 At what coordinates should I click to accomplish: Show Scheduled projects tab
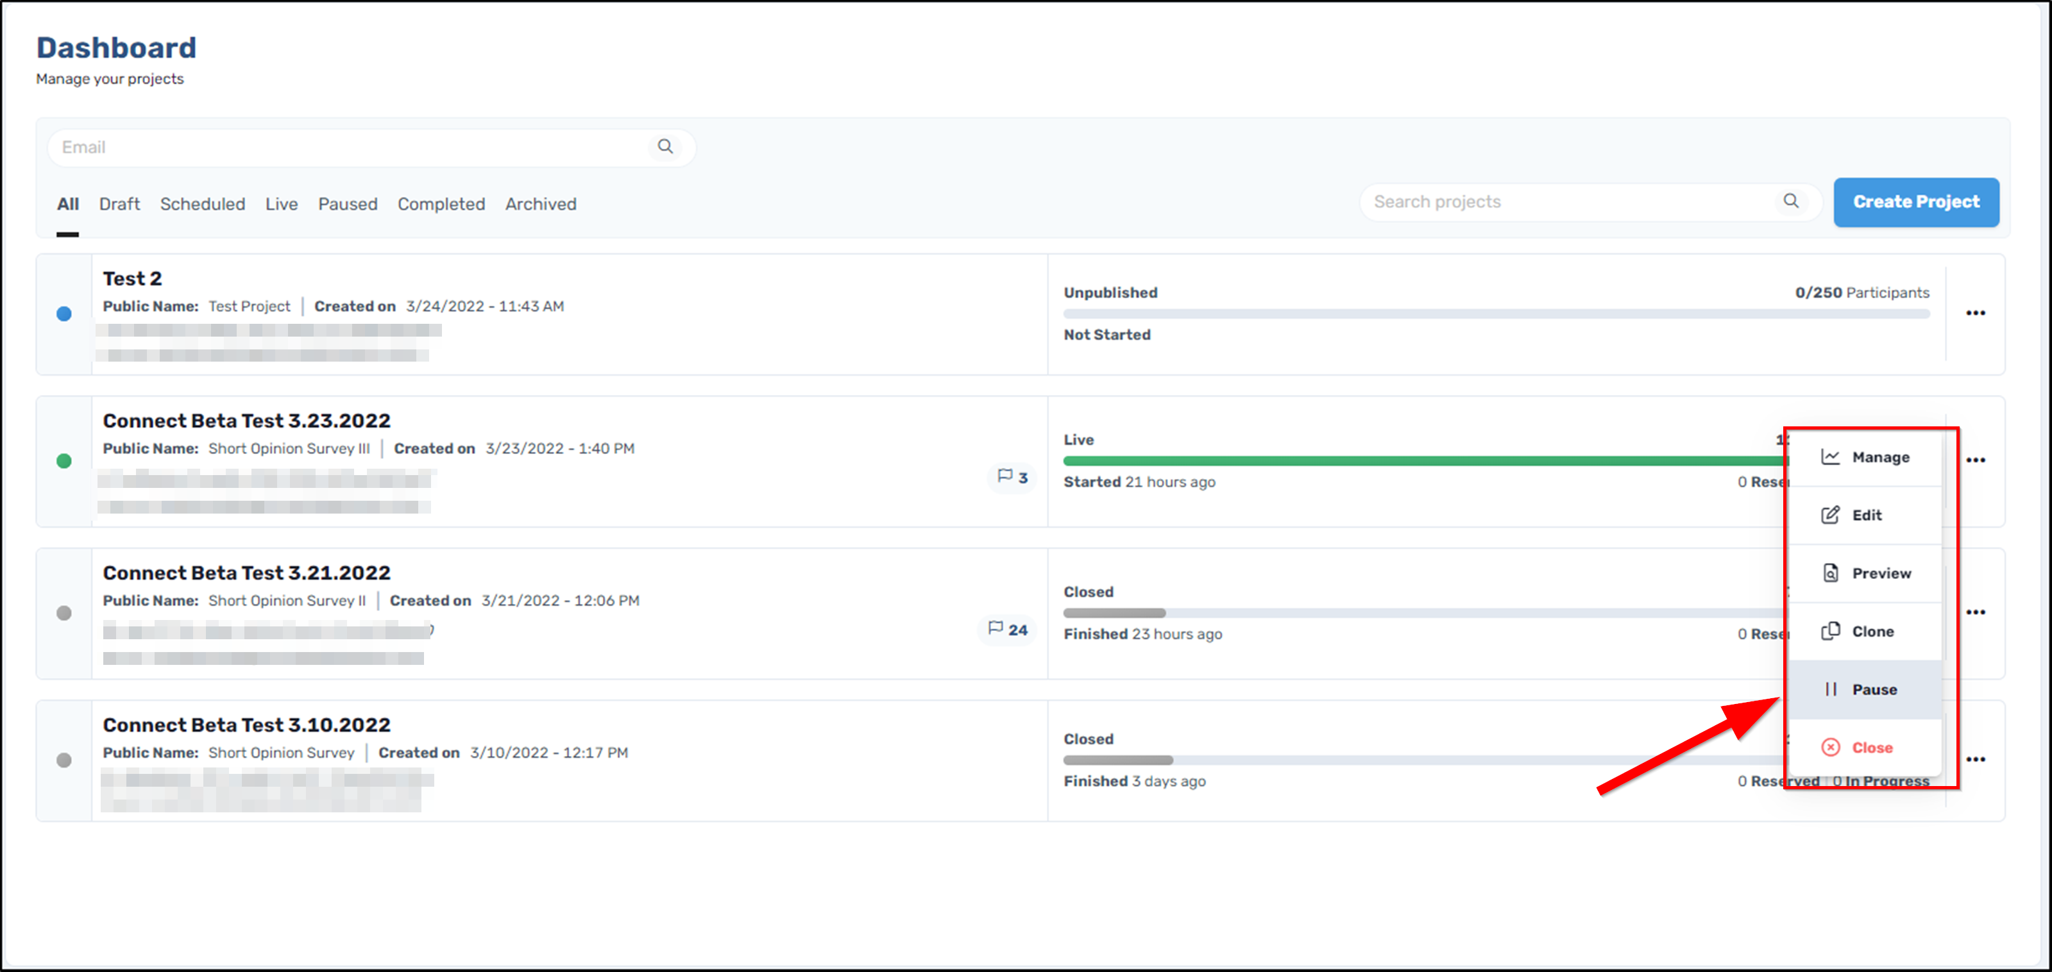(x=202, y=204)
